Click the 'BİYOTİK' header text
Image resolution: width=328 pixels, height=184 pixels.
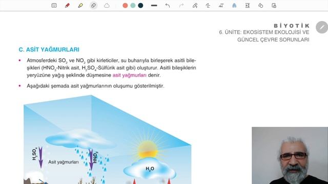click(292, 26)
